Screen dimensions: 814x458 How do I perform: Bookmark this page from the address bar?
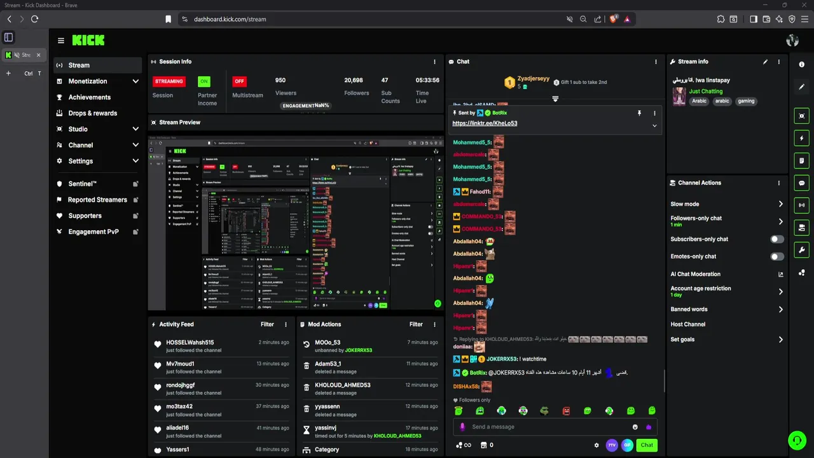click(168, 19)
